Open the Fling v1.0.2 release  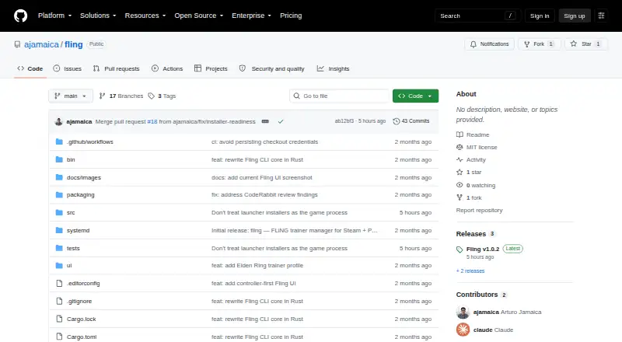click(x=483, y=250)
